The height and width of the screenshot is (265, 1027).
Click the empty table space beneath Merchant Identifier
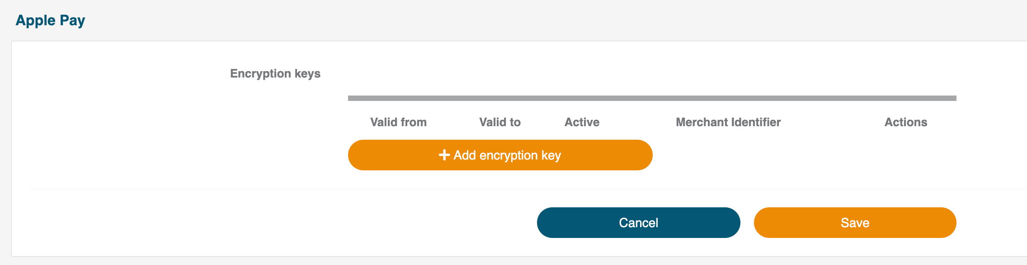click(728, 155)
